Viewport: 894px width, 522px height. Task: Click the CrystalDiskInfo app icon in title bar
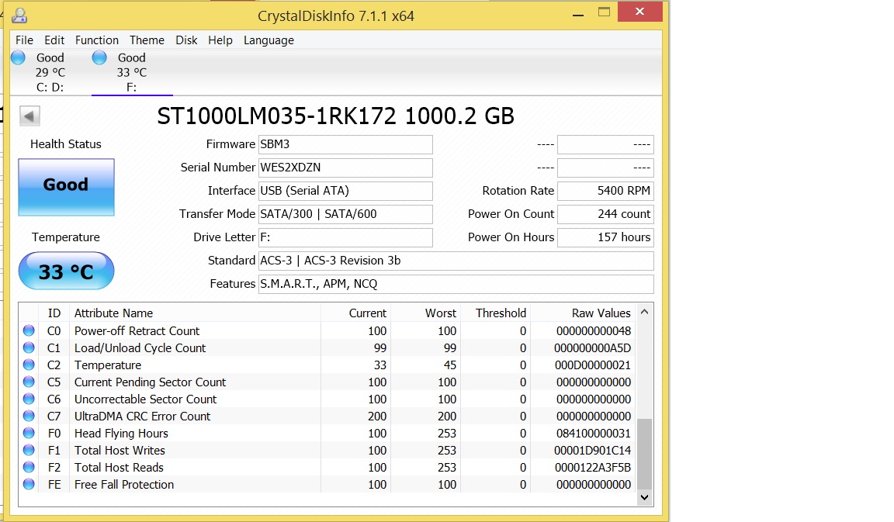point(20,15)
